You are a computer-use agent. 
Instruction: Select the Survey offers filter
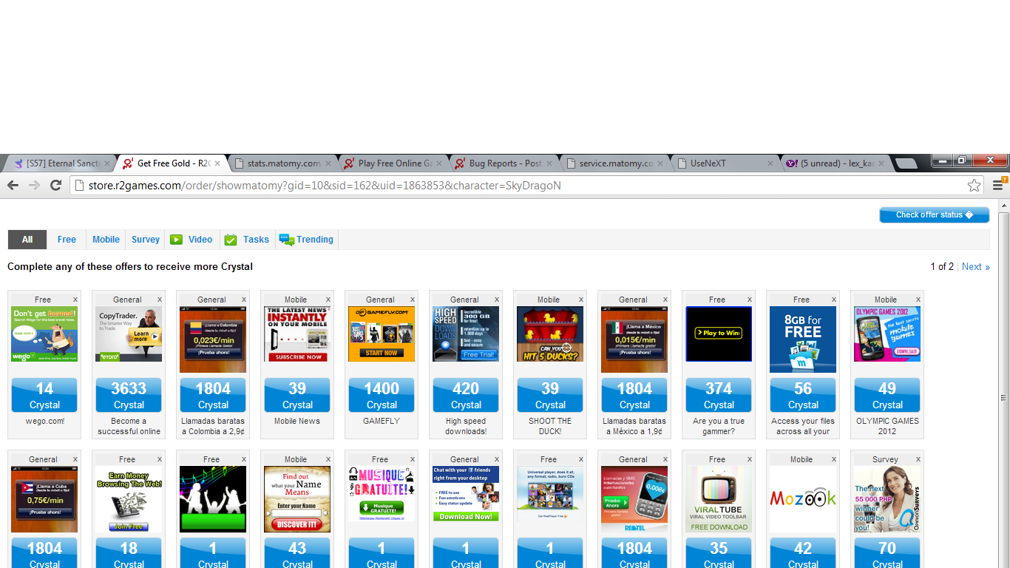pyautogui.click(x=146, y=240)
